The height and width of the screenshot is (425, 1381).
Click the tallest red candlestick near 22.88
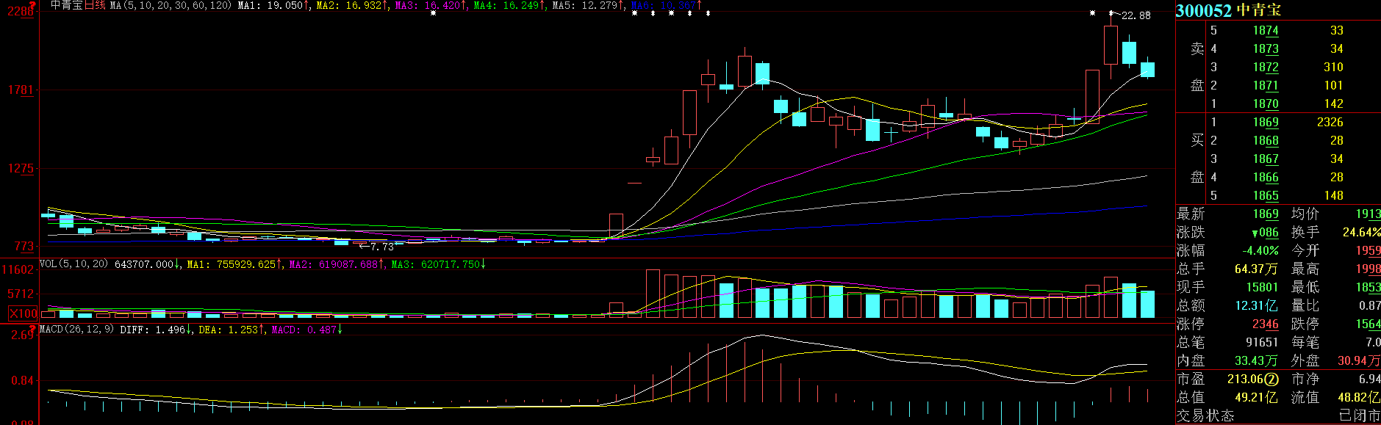1111,46
